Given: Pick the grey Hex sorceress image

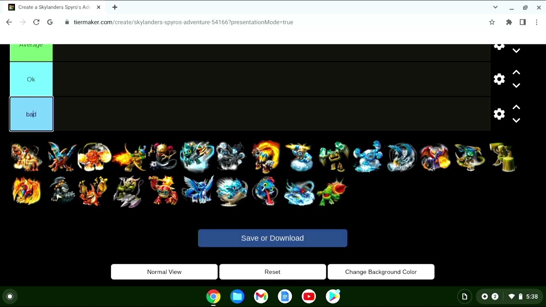Looking at the screenshot, I should (x=231, y=157).
